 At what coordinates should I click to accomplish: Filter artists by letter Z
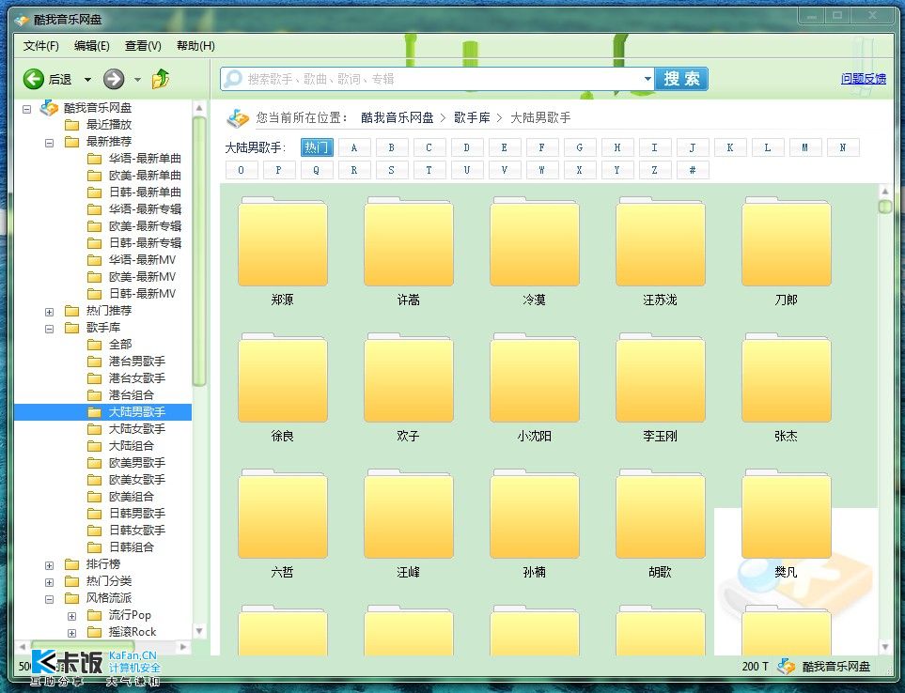[x=654, y=170]
